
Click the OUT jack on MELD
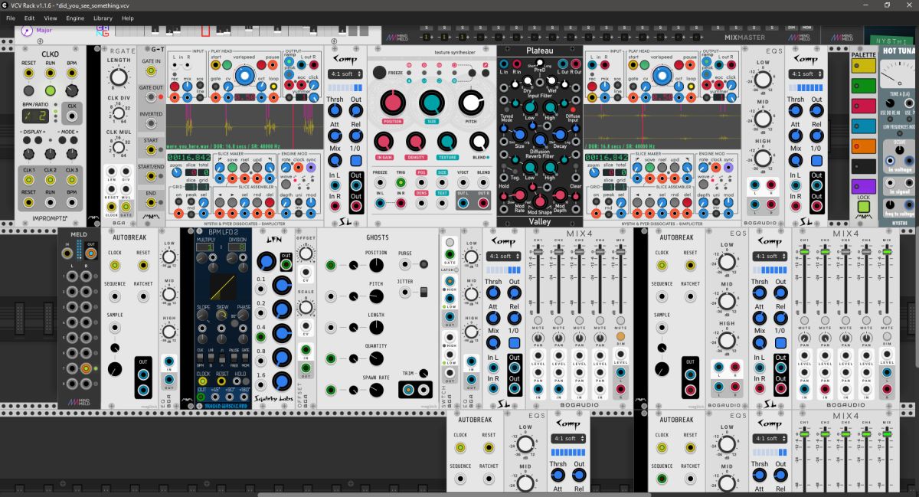(x=91, y=253)
